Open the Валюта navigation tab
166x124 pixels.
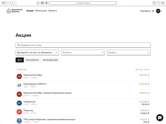coord(52,11)
